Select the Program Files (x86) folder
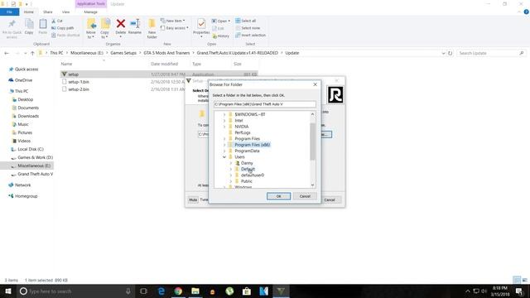530x298 pixels. (x=252, y=145)
